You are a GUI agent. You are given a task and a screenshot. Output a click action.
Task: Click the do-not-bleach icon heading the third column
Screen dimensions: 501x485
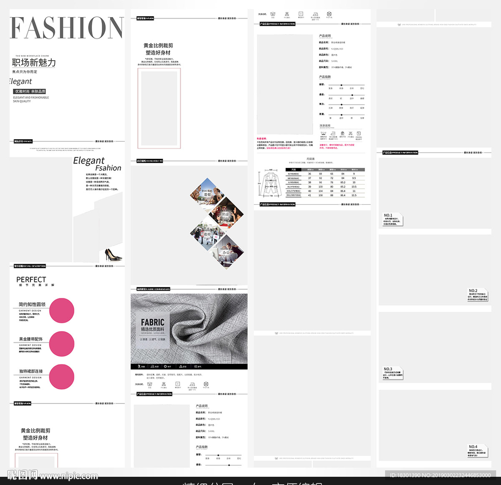287,14
